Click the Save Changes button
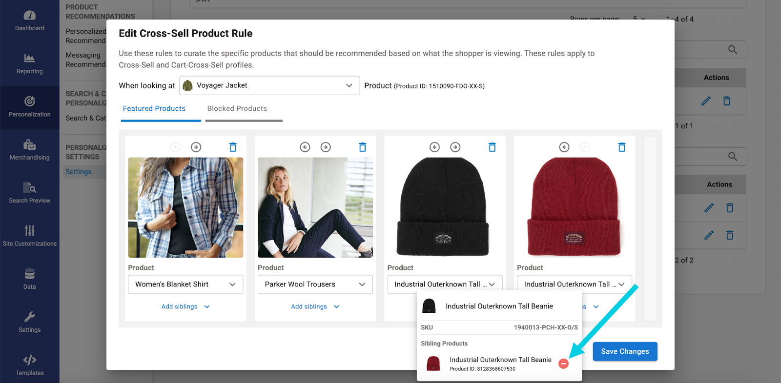The image size is (781, 383). pos(625,351)
